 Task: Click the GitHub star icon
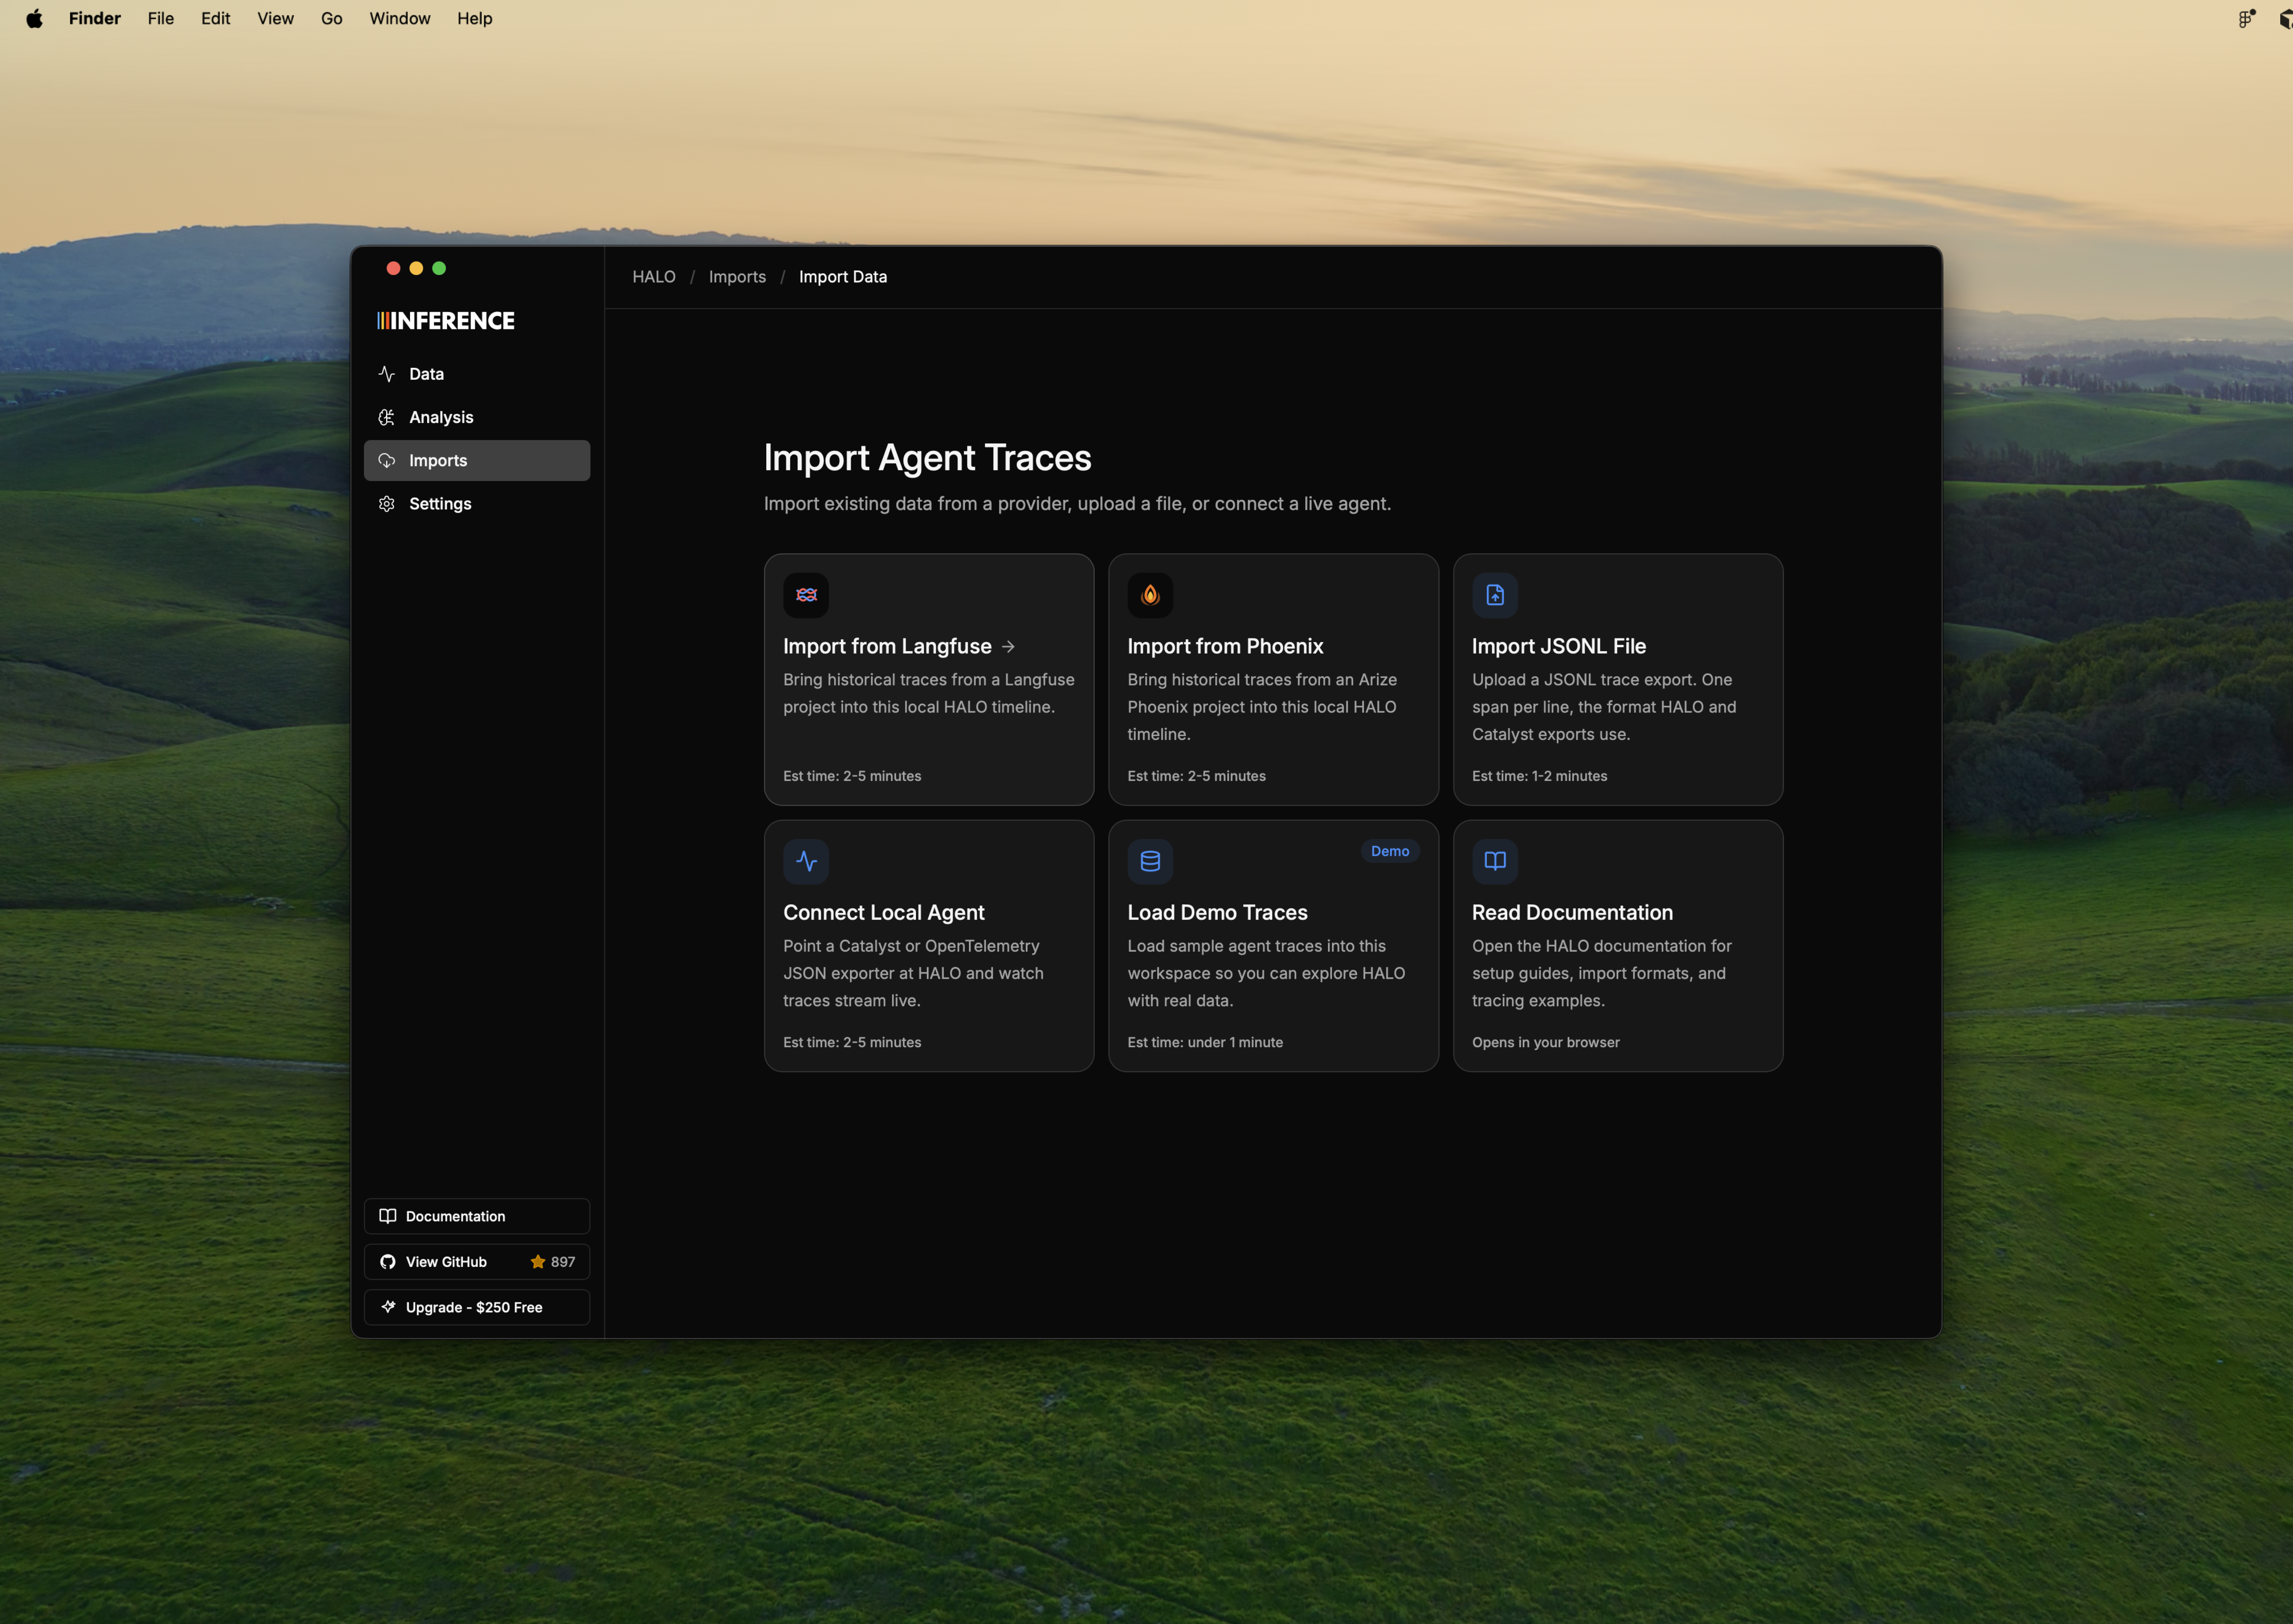[x=538, y=1262]
